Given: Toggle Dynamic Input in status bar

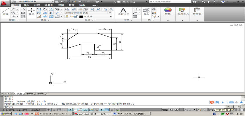Looking at the screenshot, I should tap(96, 110).
